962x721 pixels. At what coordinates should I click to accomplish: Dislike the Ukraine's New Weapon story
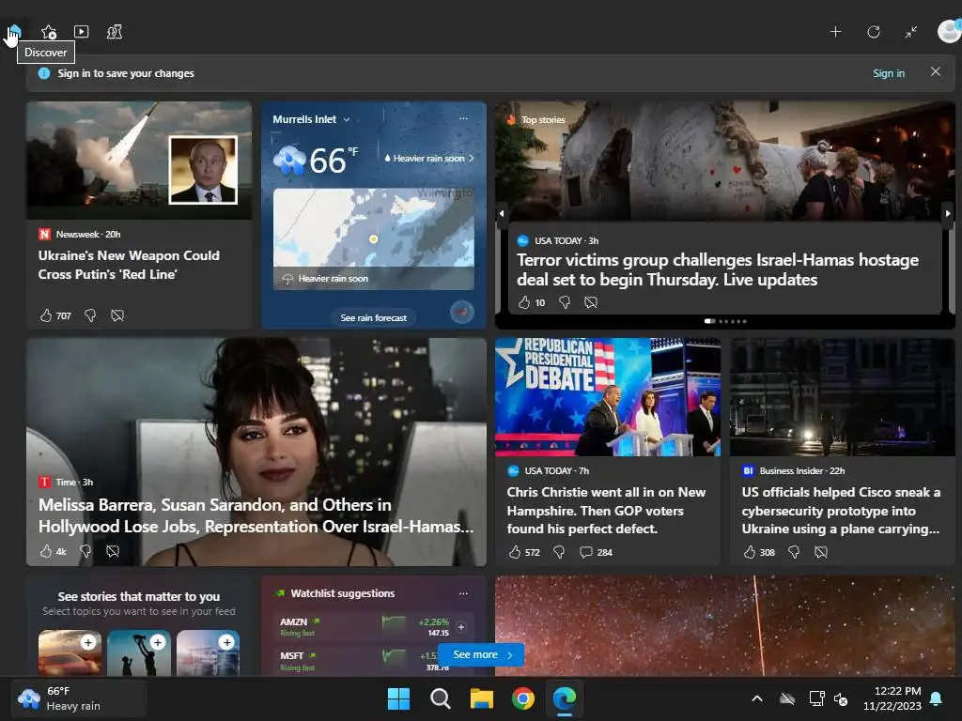(x=90, y=315)
